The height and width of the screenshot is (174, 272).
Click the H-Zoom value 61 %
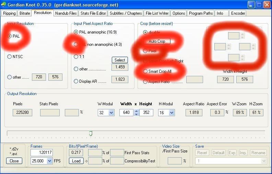click(256, 112)
